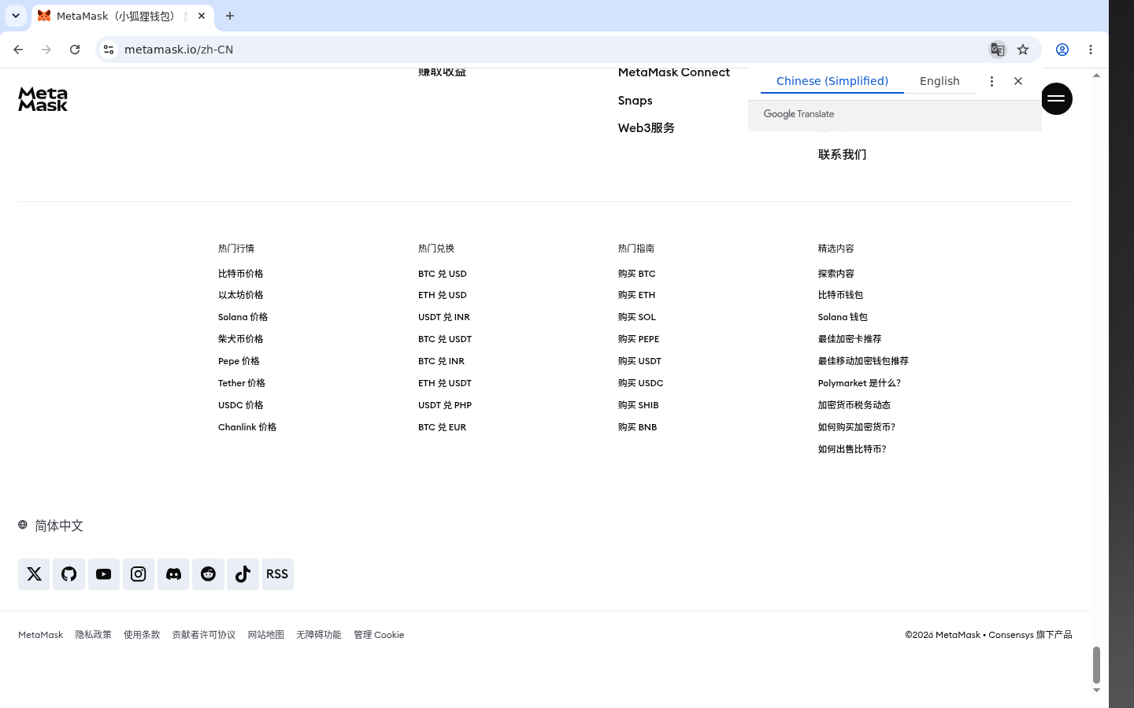Open the RSS feed button
The height and width of the screenshot is (708, 1134).
277,574
